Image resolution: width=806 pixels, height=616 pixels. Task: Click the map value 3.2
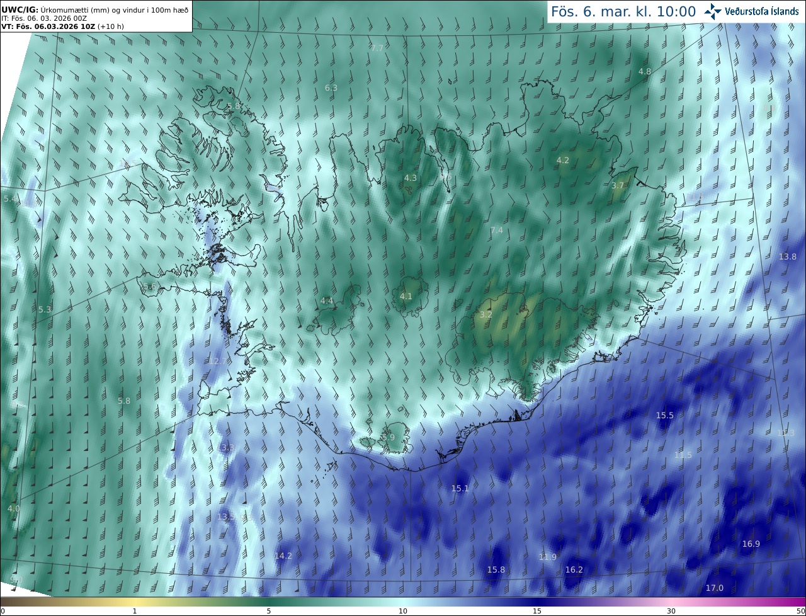(x=486, y=314)
